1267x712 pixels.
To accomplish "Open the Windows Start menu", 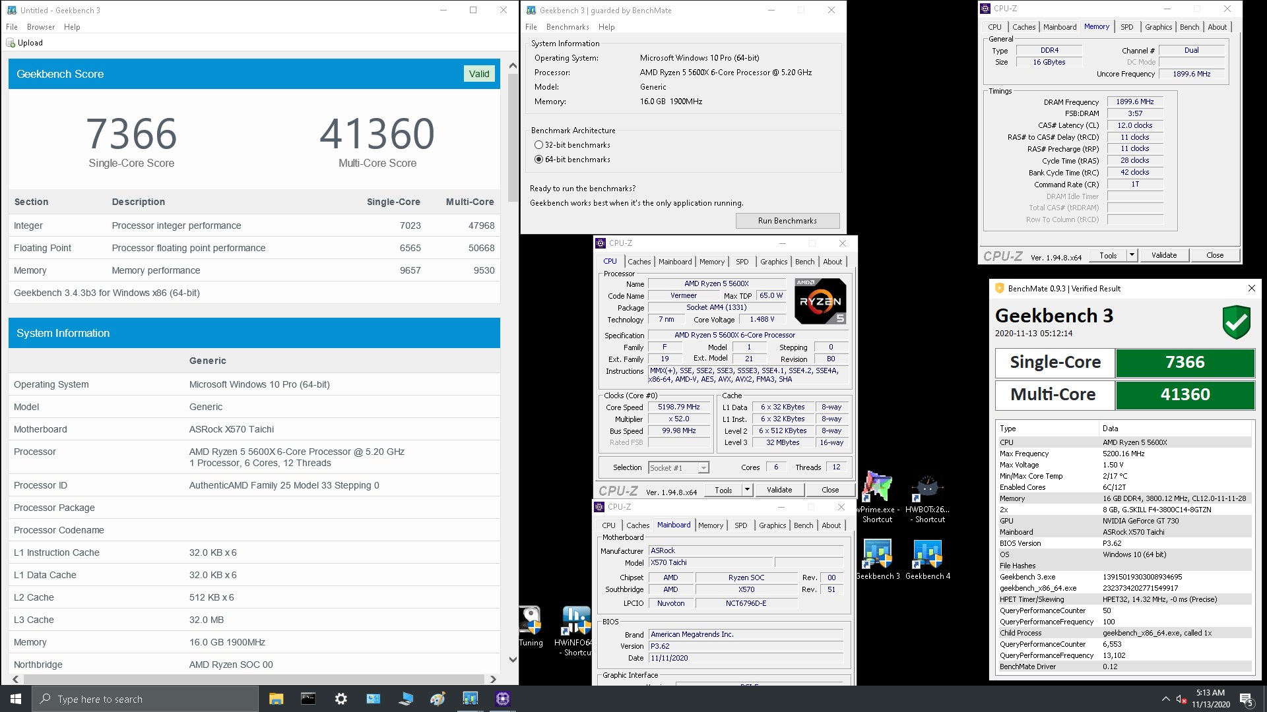I will (16, 699).
